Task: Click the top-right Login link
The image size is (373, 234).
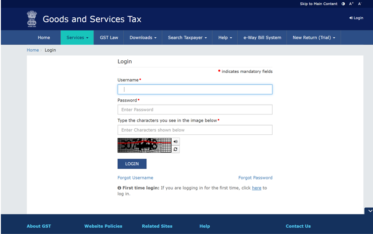Action: tap(356, 18)
